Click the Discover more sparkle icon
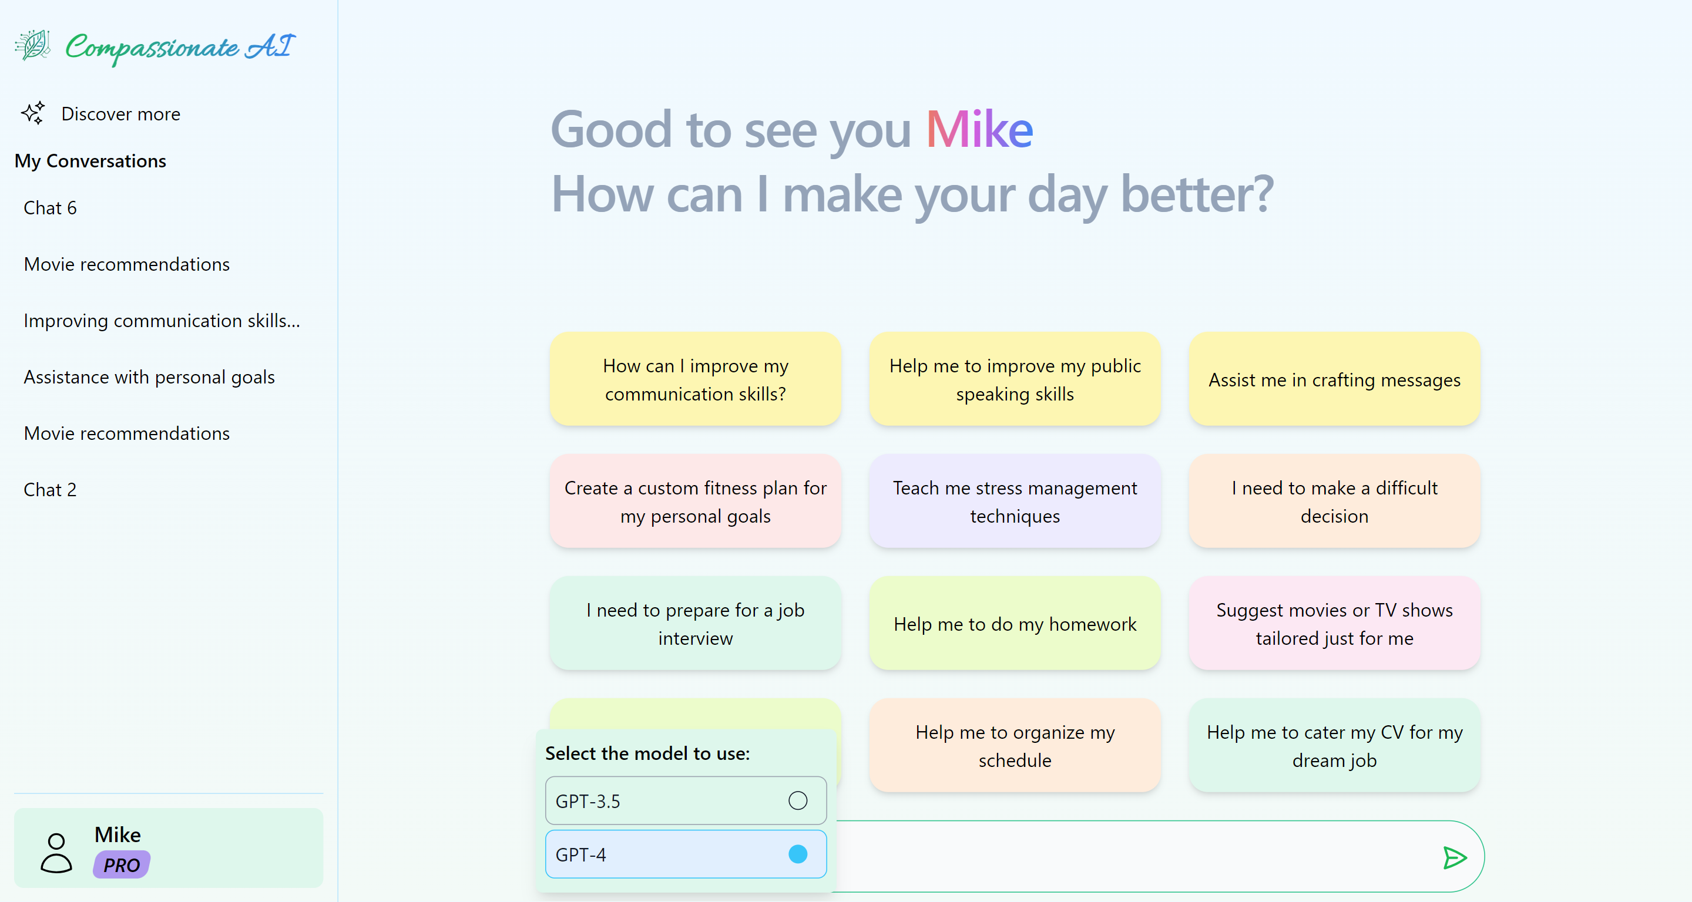 point(32,113)
